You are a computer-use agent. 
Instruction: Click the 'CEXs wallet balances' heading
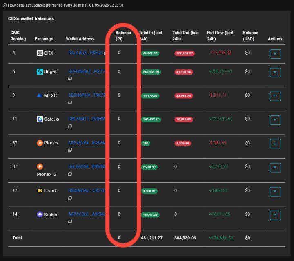(x=31, y=18)
